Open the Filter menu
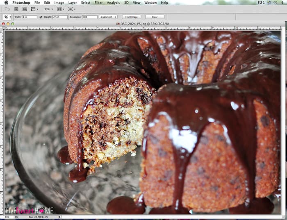Image resolution: width=287 pixels, height=220 pixels. tap(98, 2)
